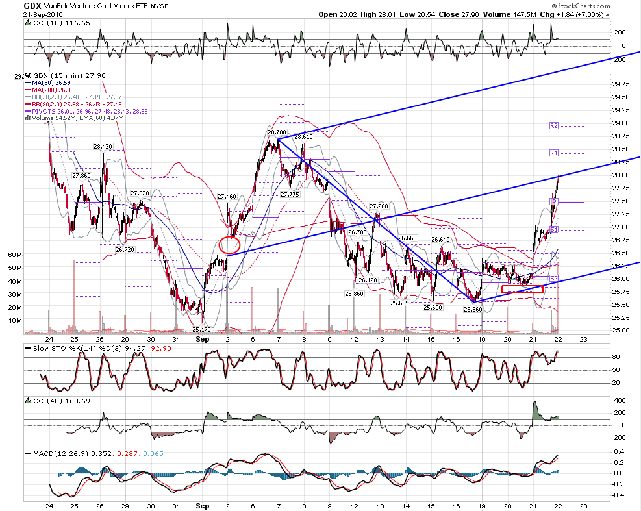This screenshot has width=641, height=511.
Task: Click the 26.720 price label
Action: click(x=125, y=250)
